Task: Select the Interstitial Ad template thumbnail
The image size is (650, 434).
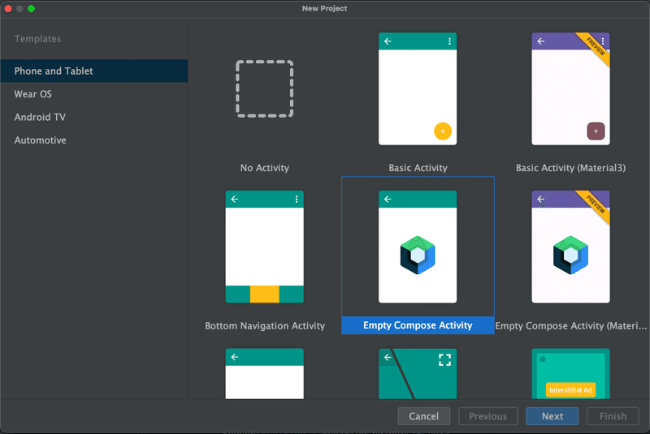Action: pyautogui.click(x=570, y=374)
